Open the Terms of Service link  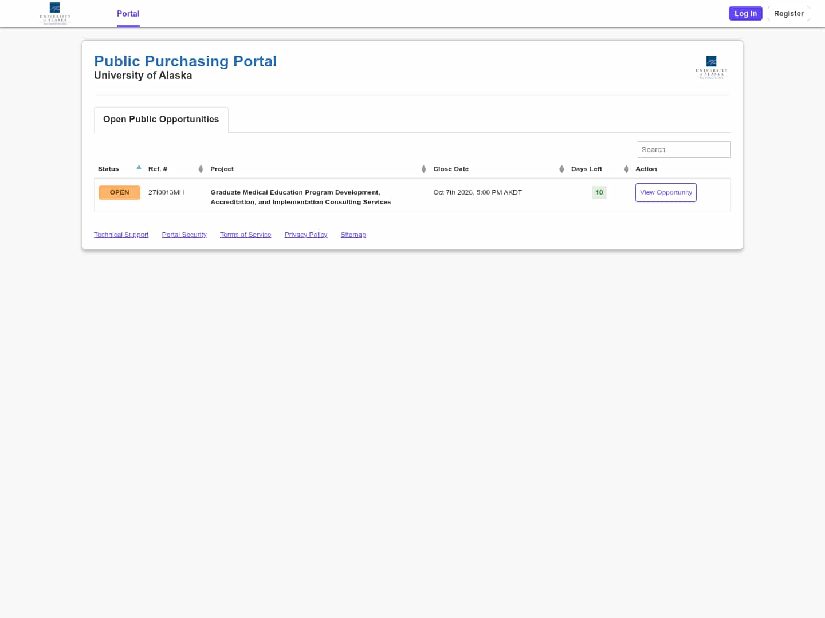(245, 235)
